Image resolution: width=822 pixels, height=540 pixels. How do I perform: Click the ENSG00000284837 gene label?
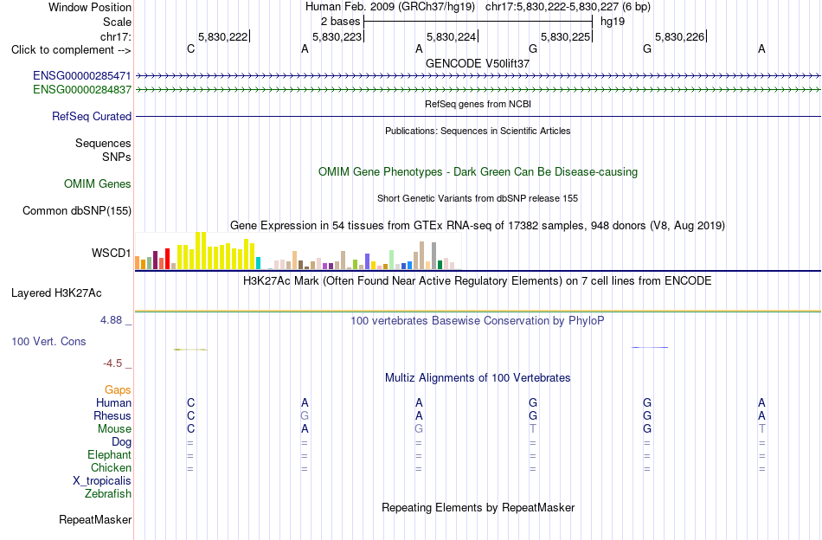click(x=82, y=90)
